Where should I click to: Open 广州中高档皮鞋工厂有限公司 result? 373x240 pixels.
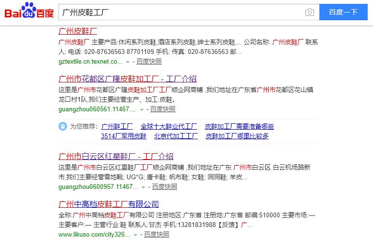[x=109, y=204]
